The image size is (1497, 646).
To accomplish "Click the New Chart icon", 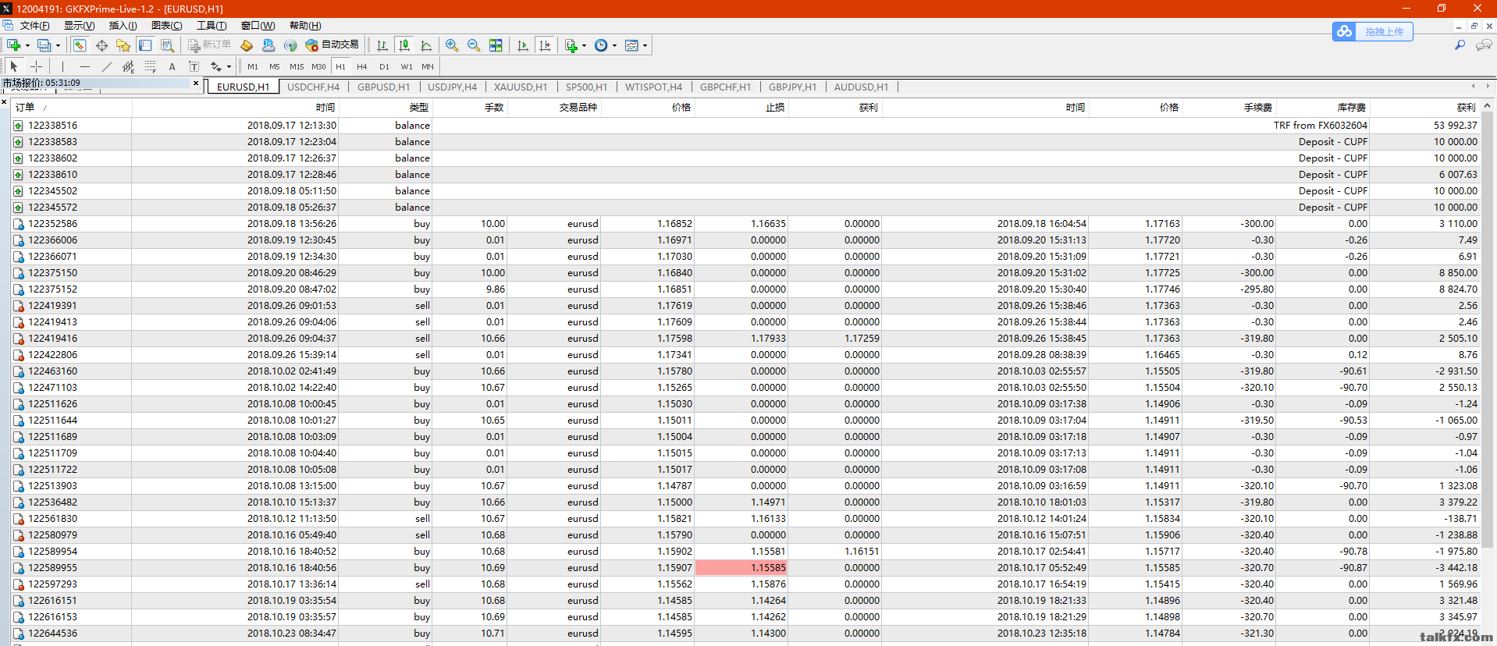I will [x=14, y=45].
